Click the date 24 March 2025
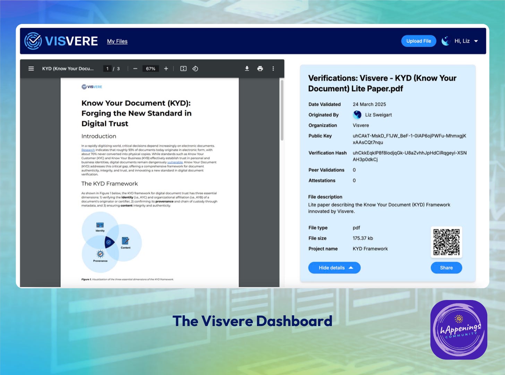 click(x=369, y=104)
